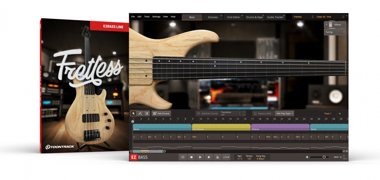This screenshot has height=180, width=380.
Task: Select the pencil draw tool
Action: coord(140,113)
